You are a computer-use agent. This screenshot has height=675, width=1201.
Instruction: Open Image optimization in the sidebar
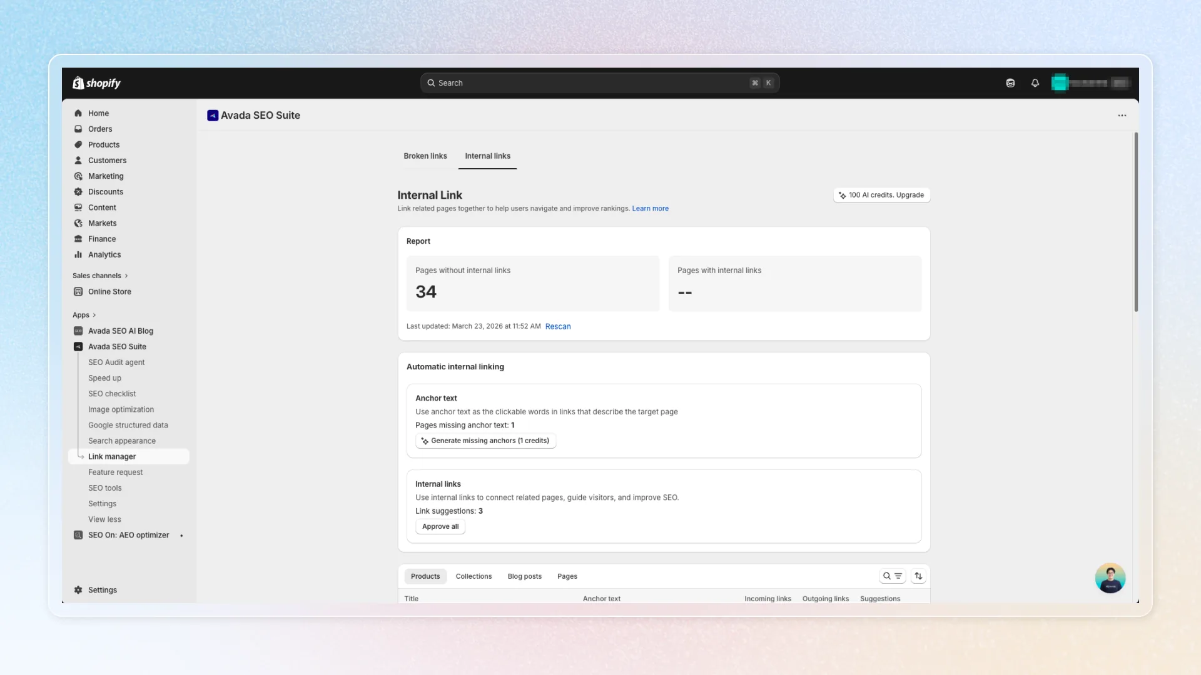(121, 409)
